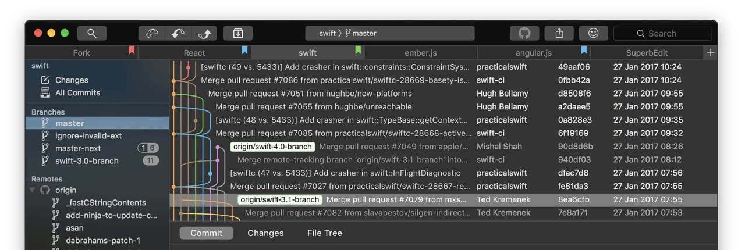
Task: Click the magnifier quick-search toolbar button
Action: (92, 33)
